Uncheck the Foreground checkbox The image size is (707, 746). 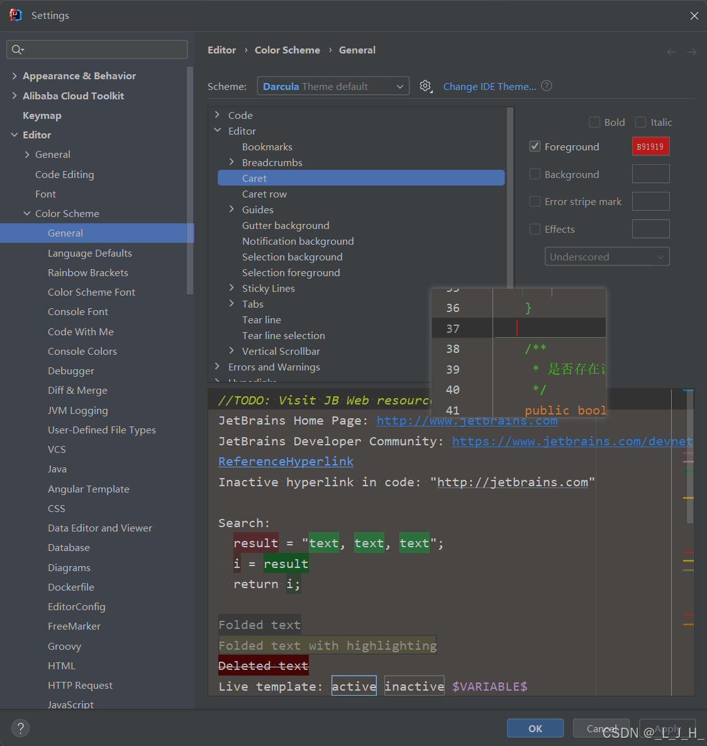click(x=535, y=146)
